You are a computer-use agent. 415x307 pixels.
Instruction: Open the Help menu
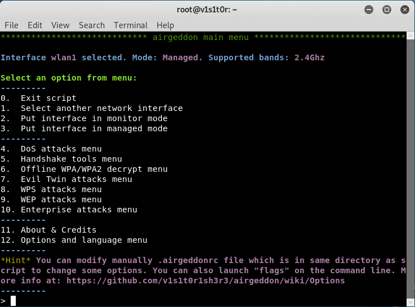166,25
